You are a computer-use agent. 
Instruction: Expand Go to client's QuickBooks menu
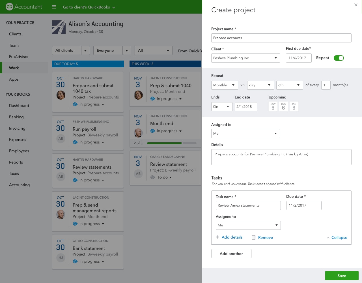point(89,7)
